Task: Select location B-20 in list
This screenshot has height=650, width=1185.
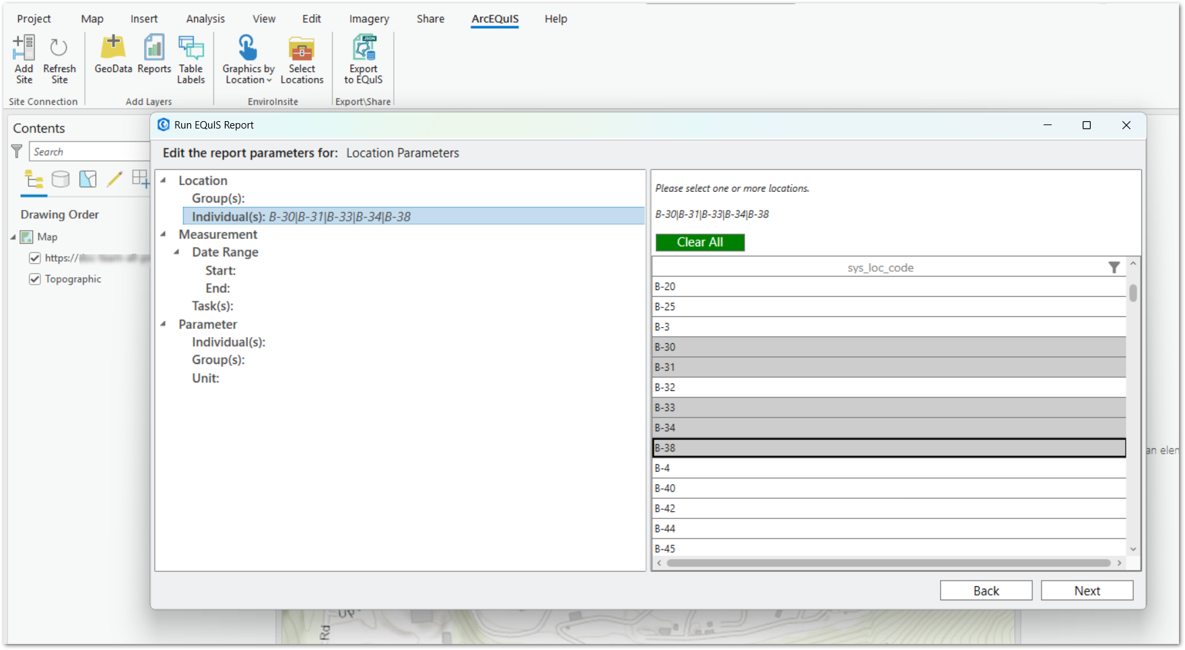Action: (x=889, y=287)
